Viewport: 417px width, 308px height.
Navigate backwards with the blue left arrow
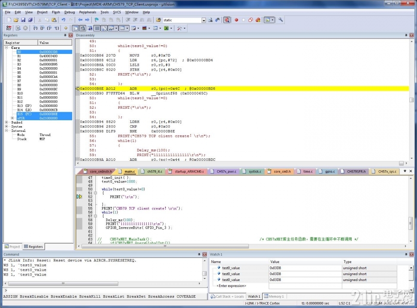coord(80,20)
